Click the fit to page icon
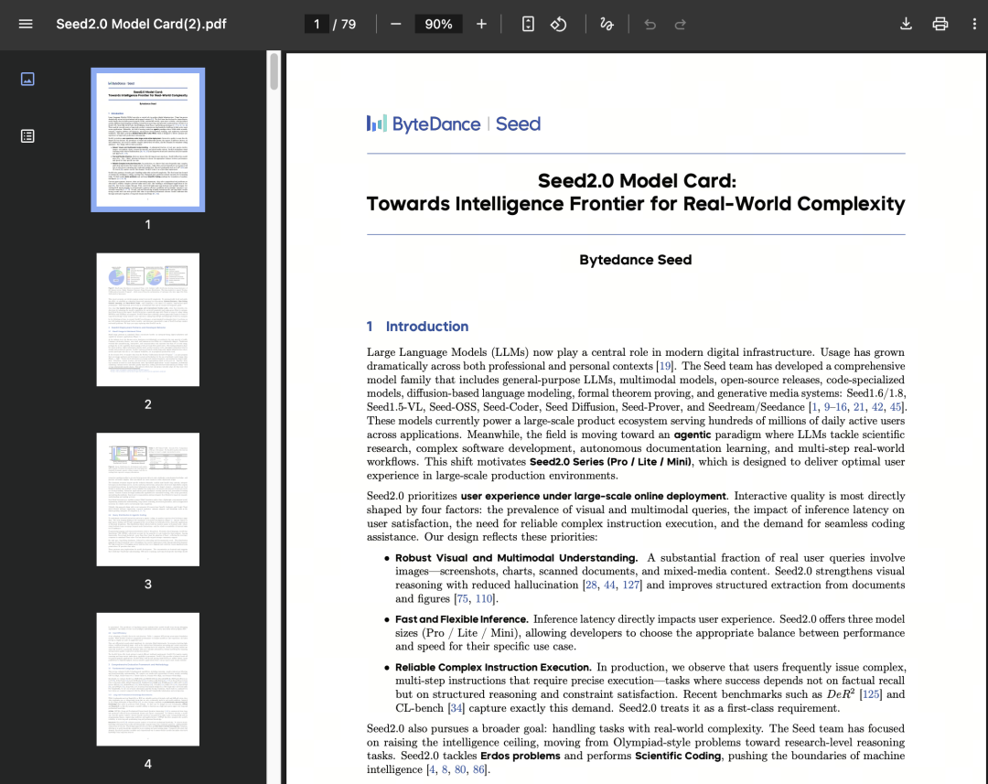The image size is (988, 784). pos(528,24)
